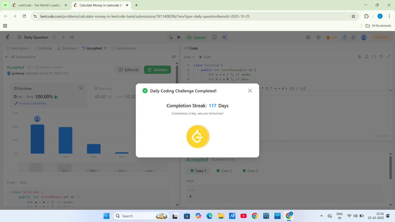Screen dimensions: 395x222
Task: Close the Accepted tab
Action: coord(105,48)
